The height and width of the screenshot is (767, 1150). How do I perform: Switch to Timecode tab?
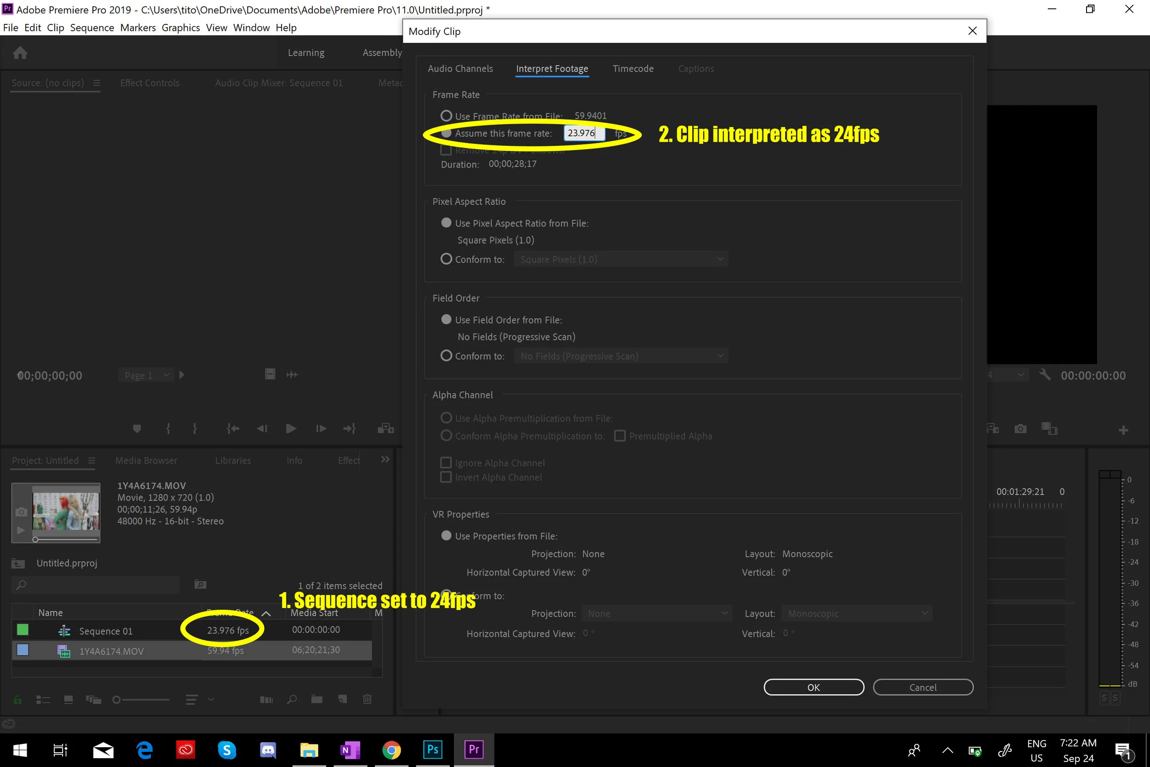[x=632, y=69]
